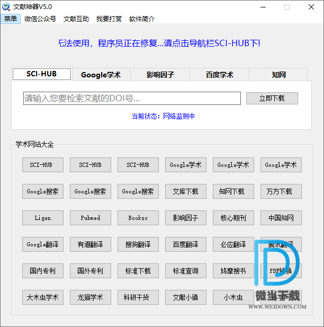Open the 文献互助 menu item
The height and width of the screenshot is (327, 324).
[76, 19]
